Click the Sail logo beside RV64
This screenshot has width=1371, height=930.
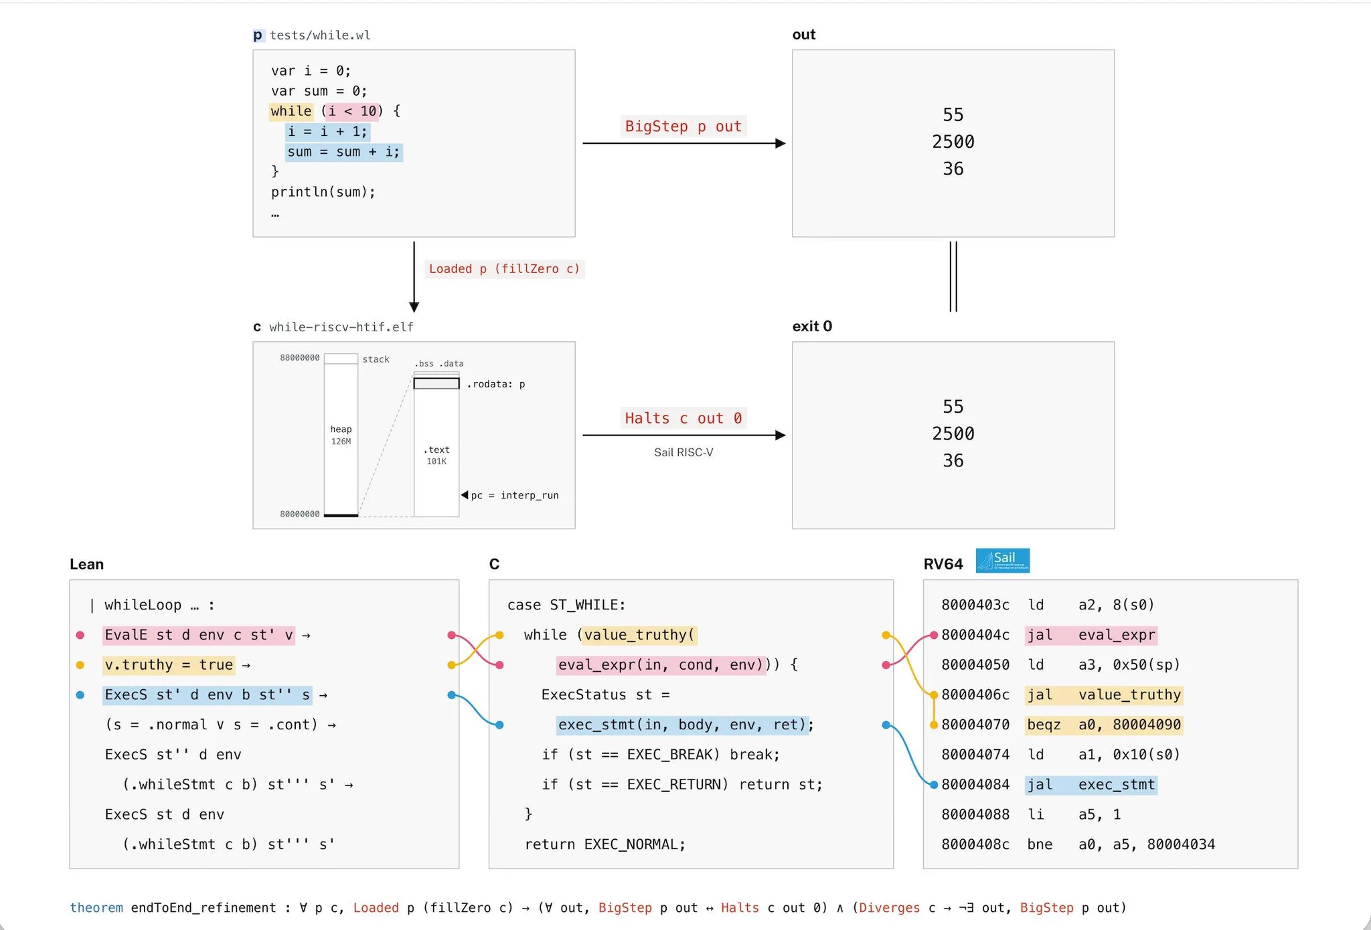tap(1002, 561)
